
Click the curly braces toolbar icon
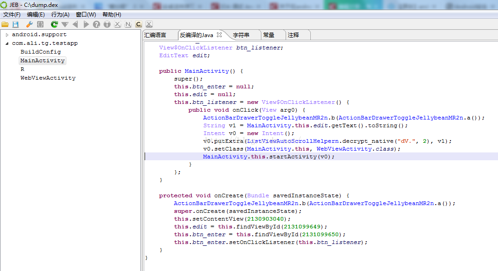tap(40, 24)
